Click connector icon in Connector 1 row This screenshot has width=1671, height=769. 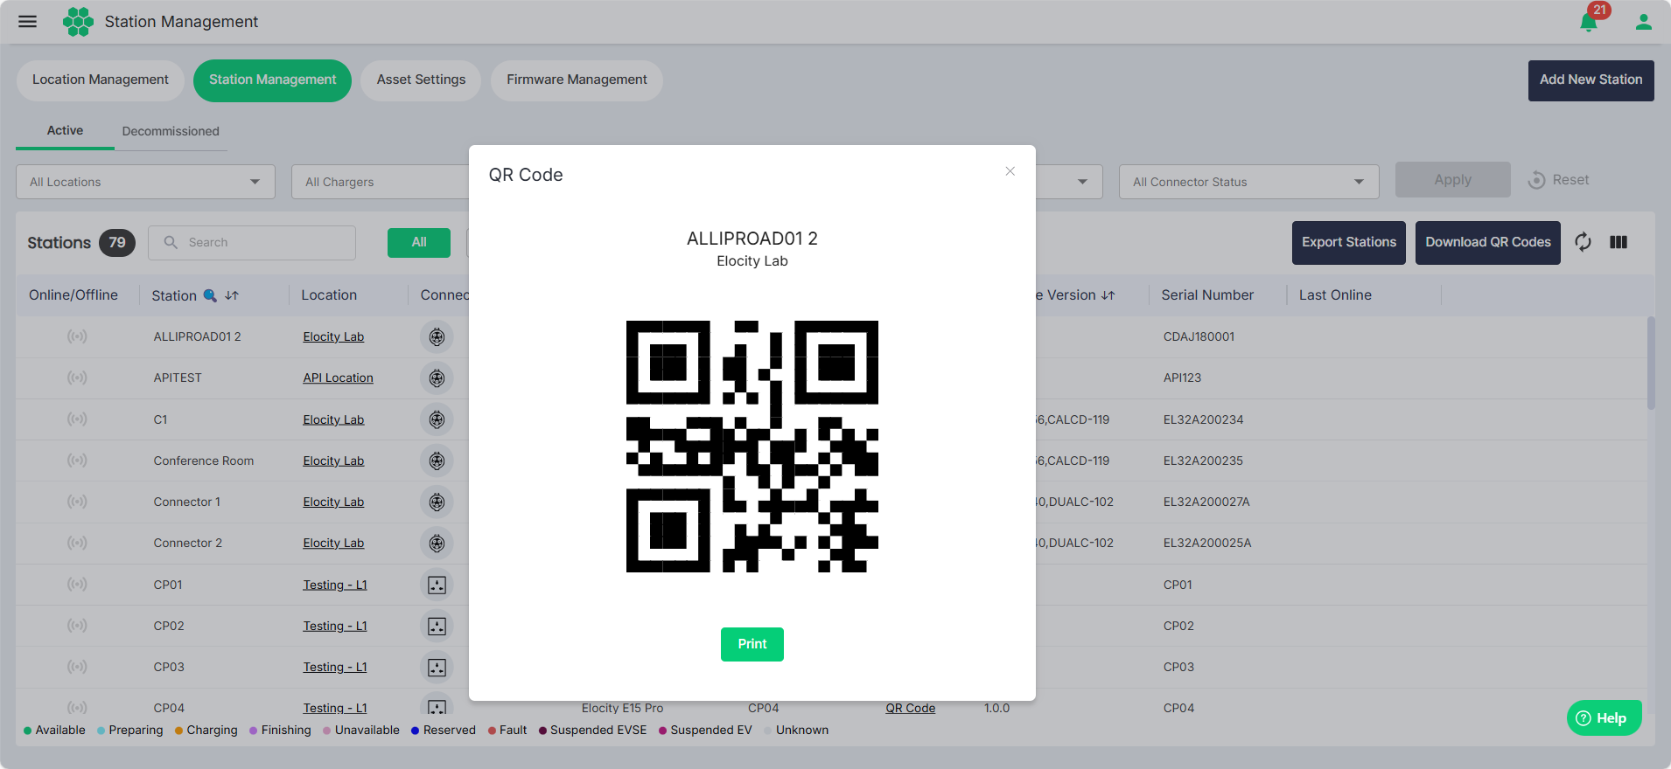pos(437,502)
